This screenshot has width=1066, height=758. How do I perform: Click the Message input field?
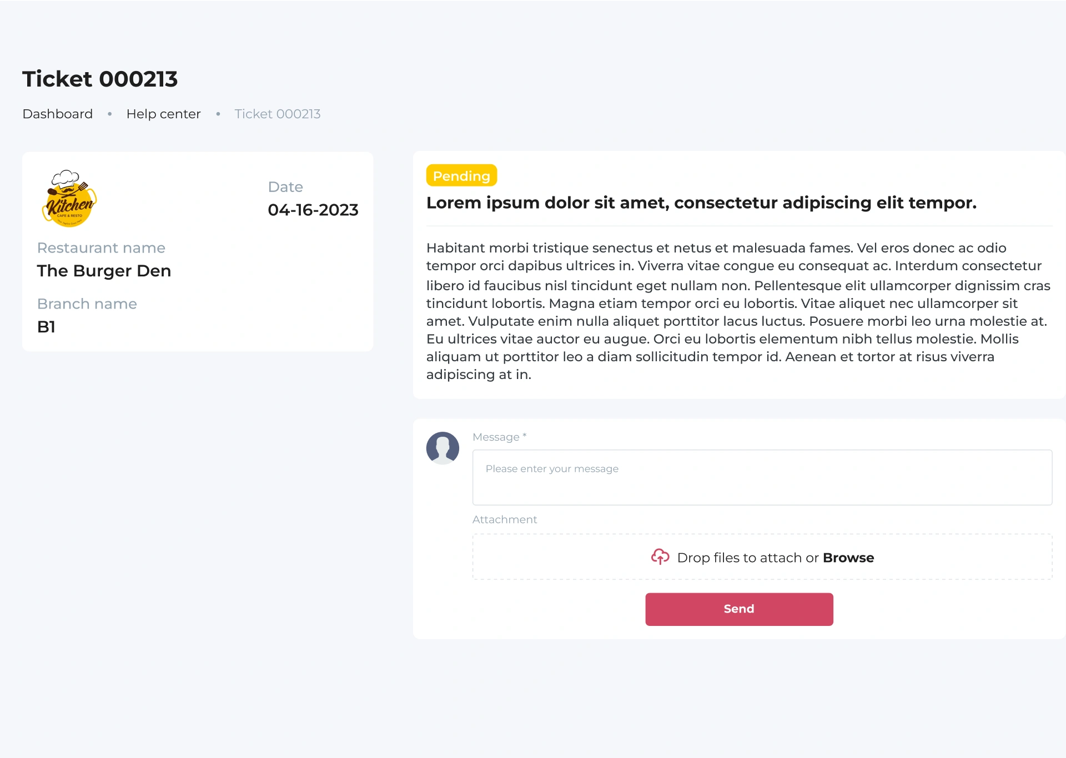[762, 477]
